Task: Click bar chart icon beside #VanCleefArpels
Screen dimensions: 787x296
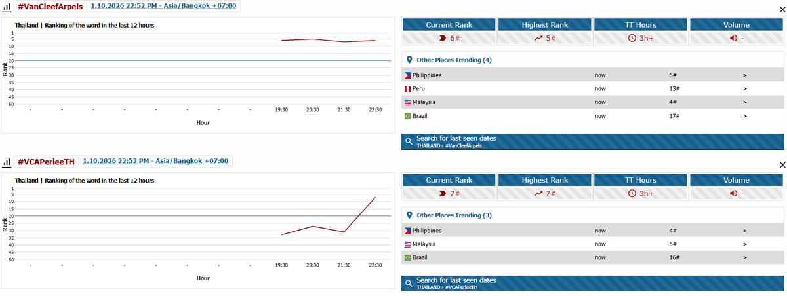Action: [9, 7]
